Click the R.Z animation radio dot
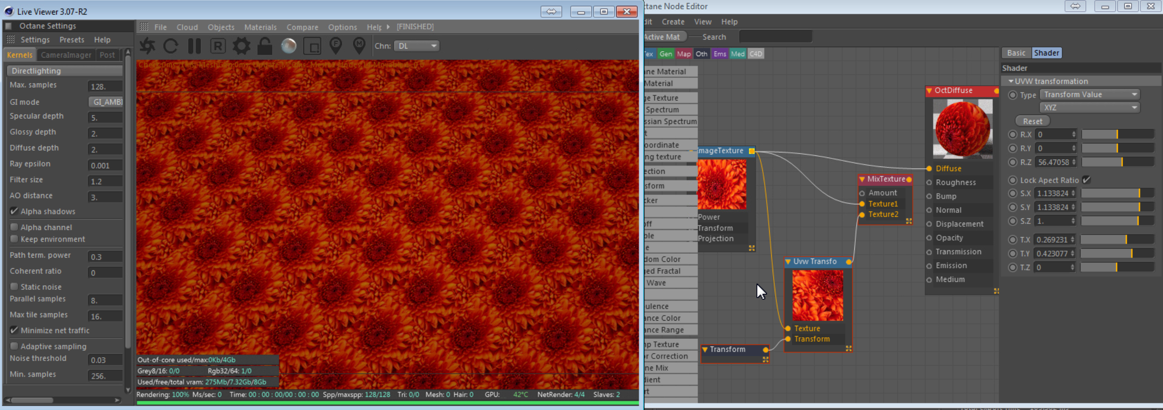 pyautogui.click(x=1013, y=162)
